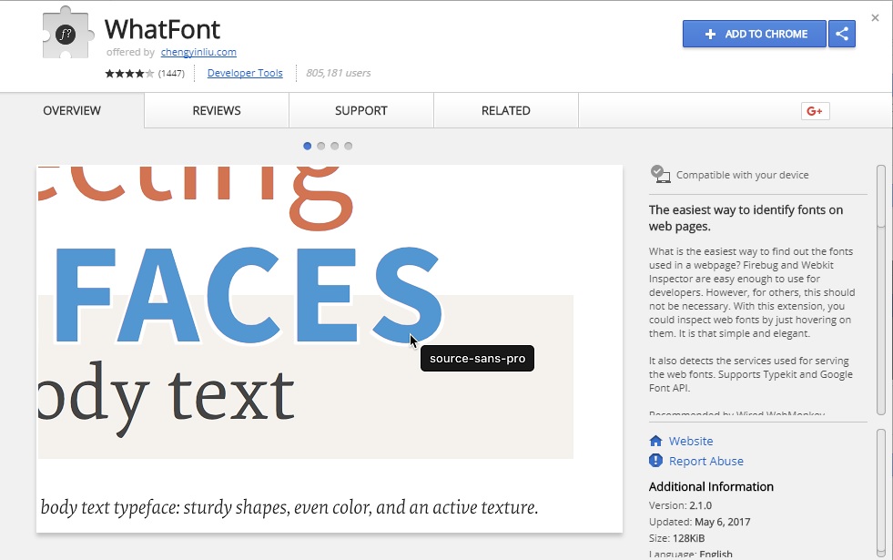
Task: Click the (1447) review count
Action: [x=171, y=74]
